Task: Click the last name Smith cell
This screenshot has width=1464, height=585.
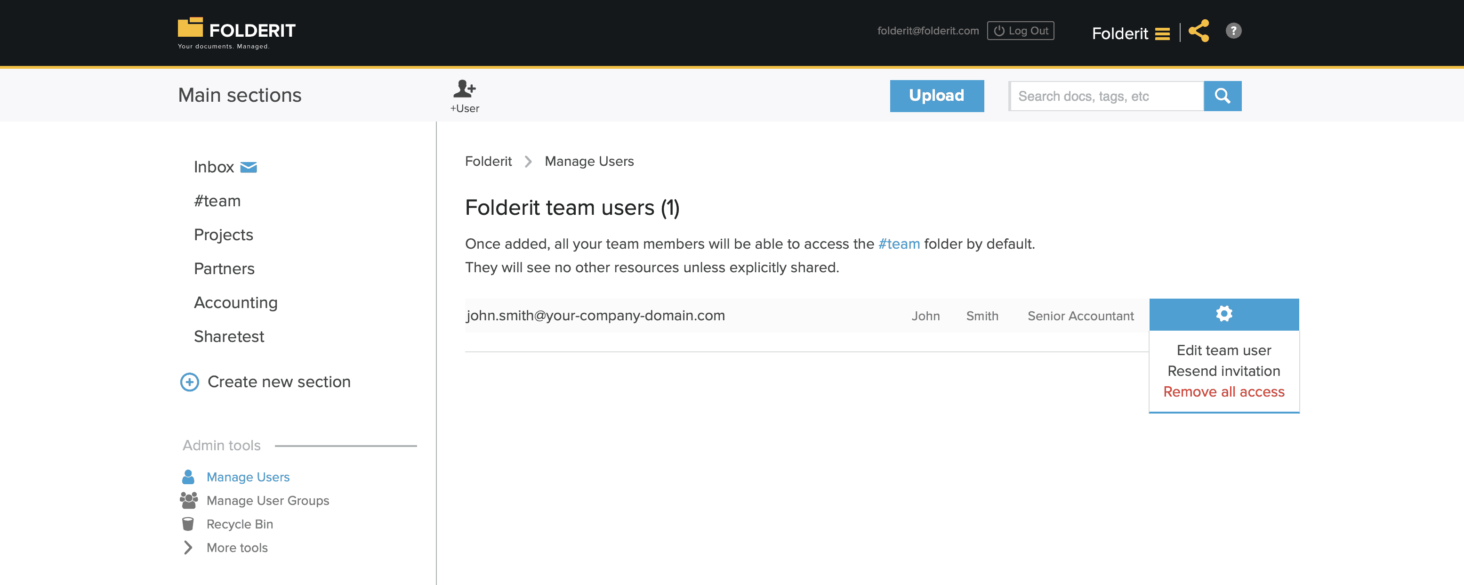Action: (981, 316)
